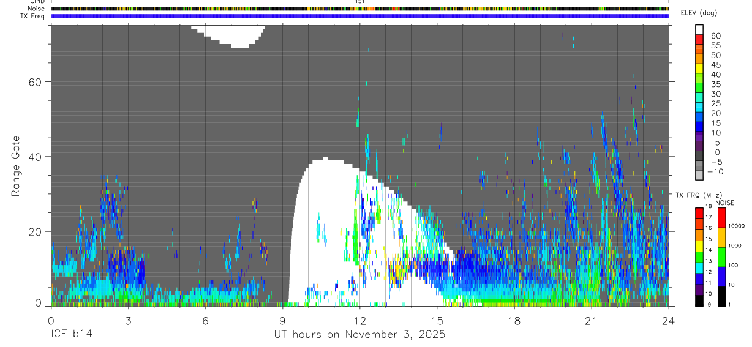Image resolution: width=752 pixels, height=347 pixels.
Task: Click the '14' label in TX FRQ legend
Action: pos(709,250)
